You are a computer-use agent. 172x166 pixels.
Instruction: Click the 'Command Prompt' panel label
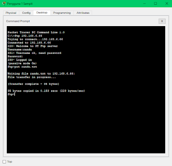[18, 21]
